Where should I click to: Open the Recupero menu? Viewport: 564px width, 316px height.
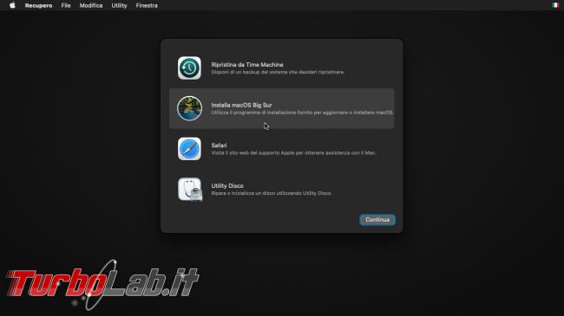click(38, 5)
